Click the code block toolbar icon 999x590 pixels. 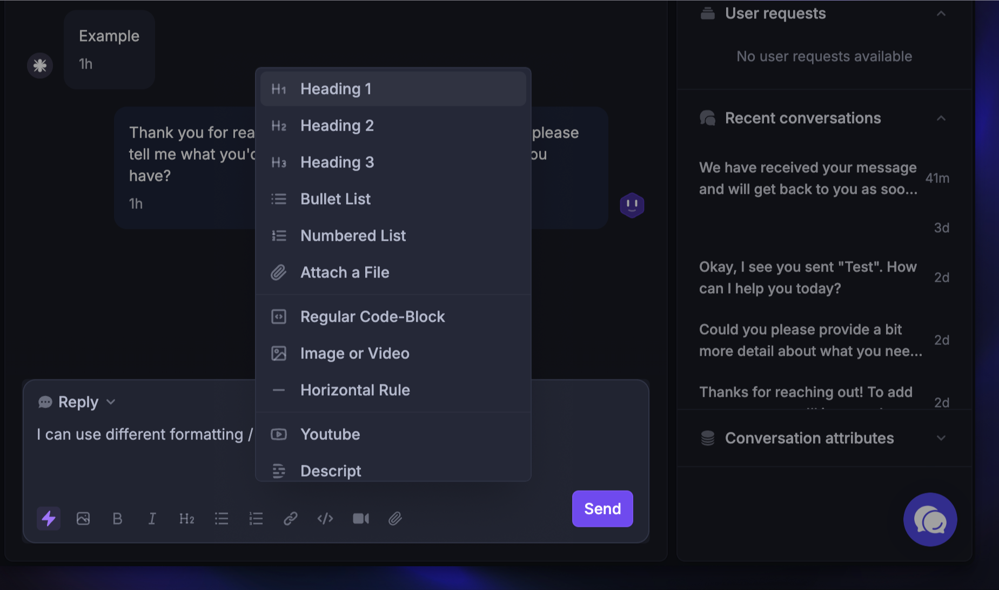325,519
